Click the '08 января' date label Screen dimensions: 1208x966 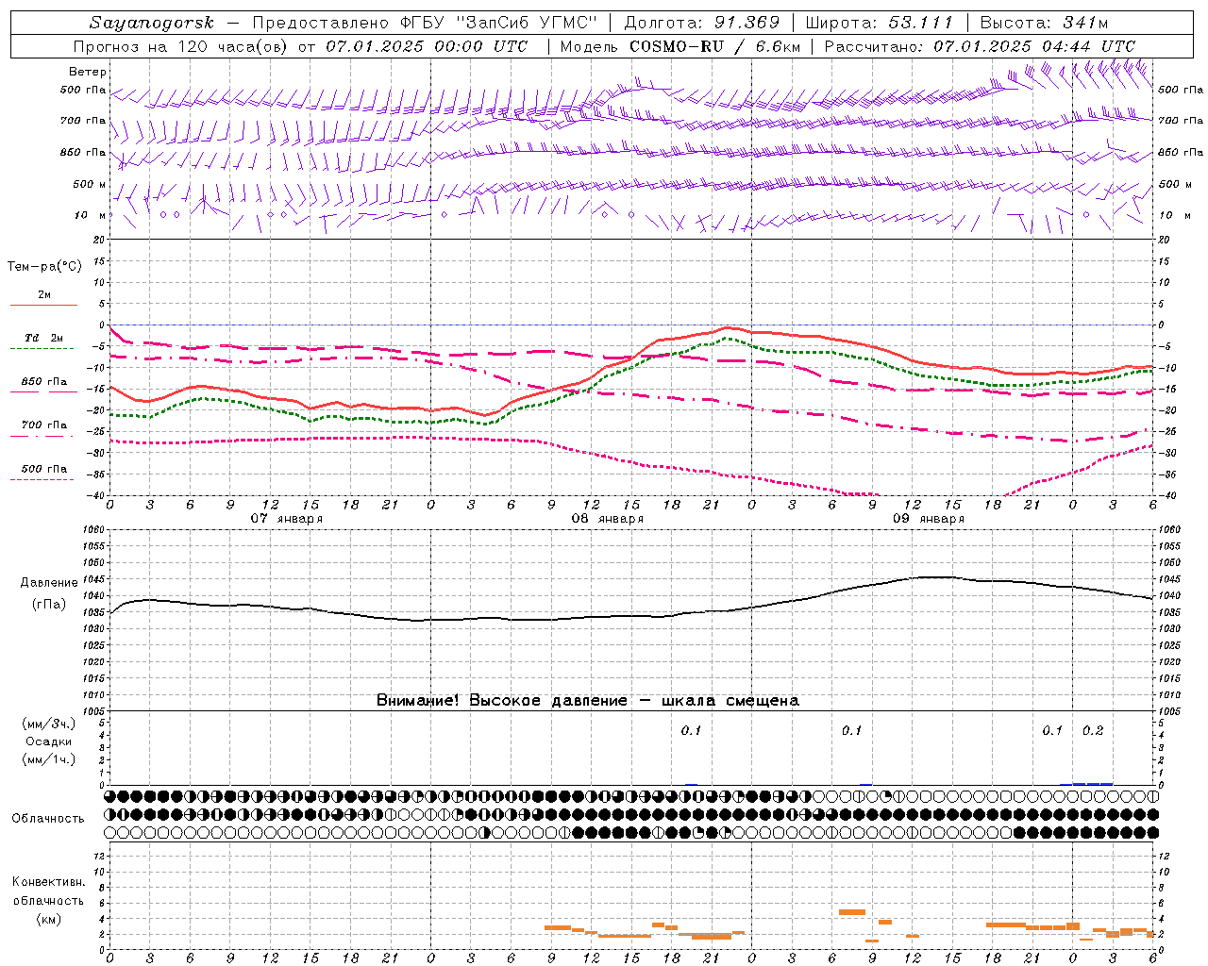click(x=608, y=519)
